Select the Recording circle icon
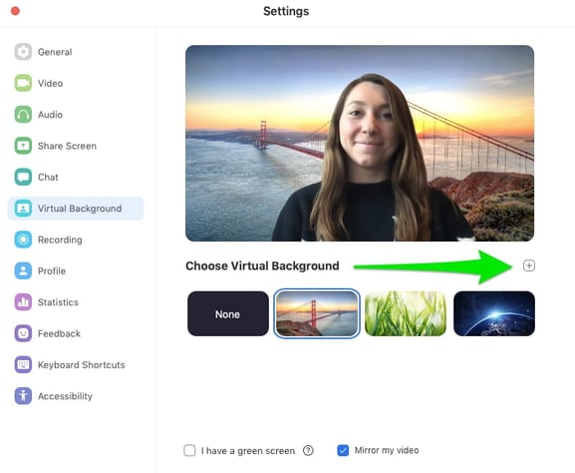Screen dimensions: 575x473 click(23, 239)
